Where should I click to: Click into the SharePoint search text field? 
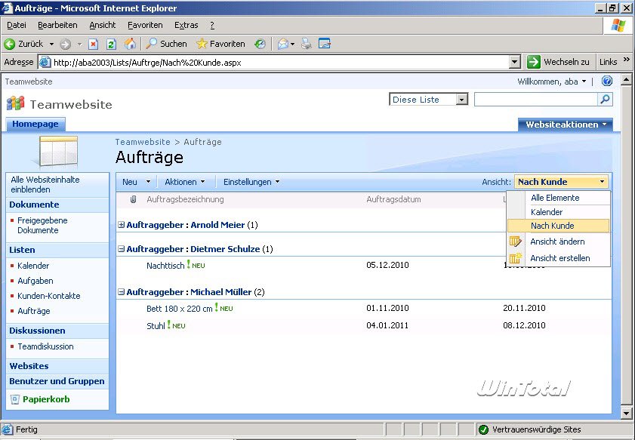[535, 100]
